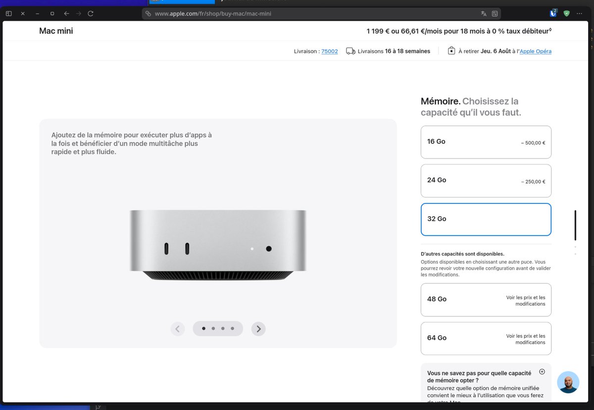Click 'D'autres capacités sont disponibles.' heading
Viewport: 594px width, 410px height.
[x=462, y=254]
